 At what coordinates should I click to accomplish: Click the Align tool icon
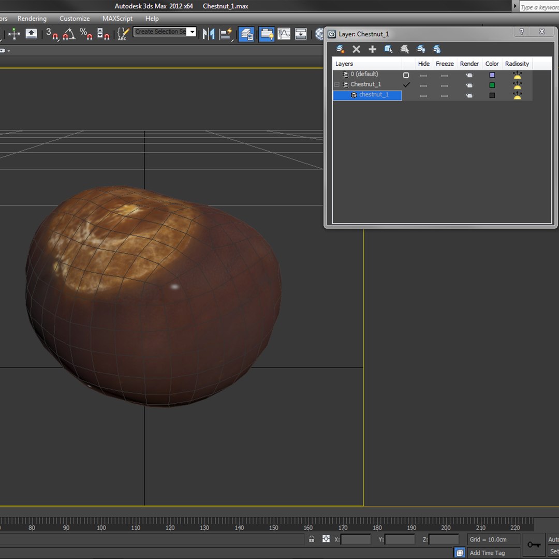[226, 34]
